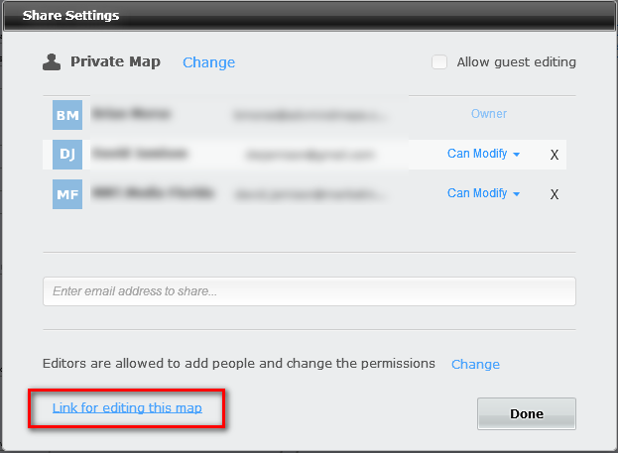Remove MF user with the X
The height and width of the screenshot is (453, 618).
(555, 194)
